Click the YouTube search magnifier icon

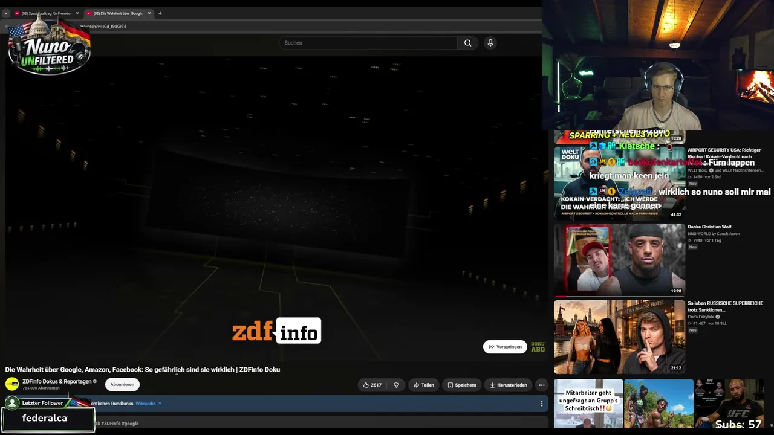467,43
